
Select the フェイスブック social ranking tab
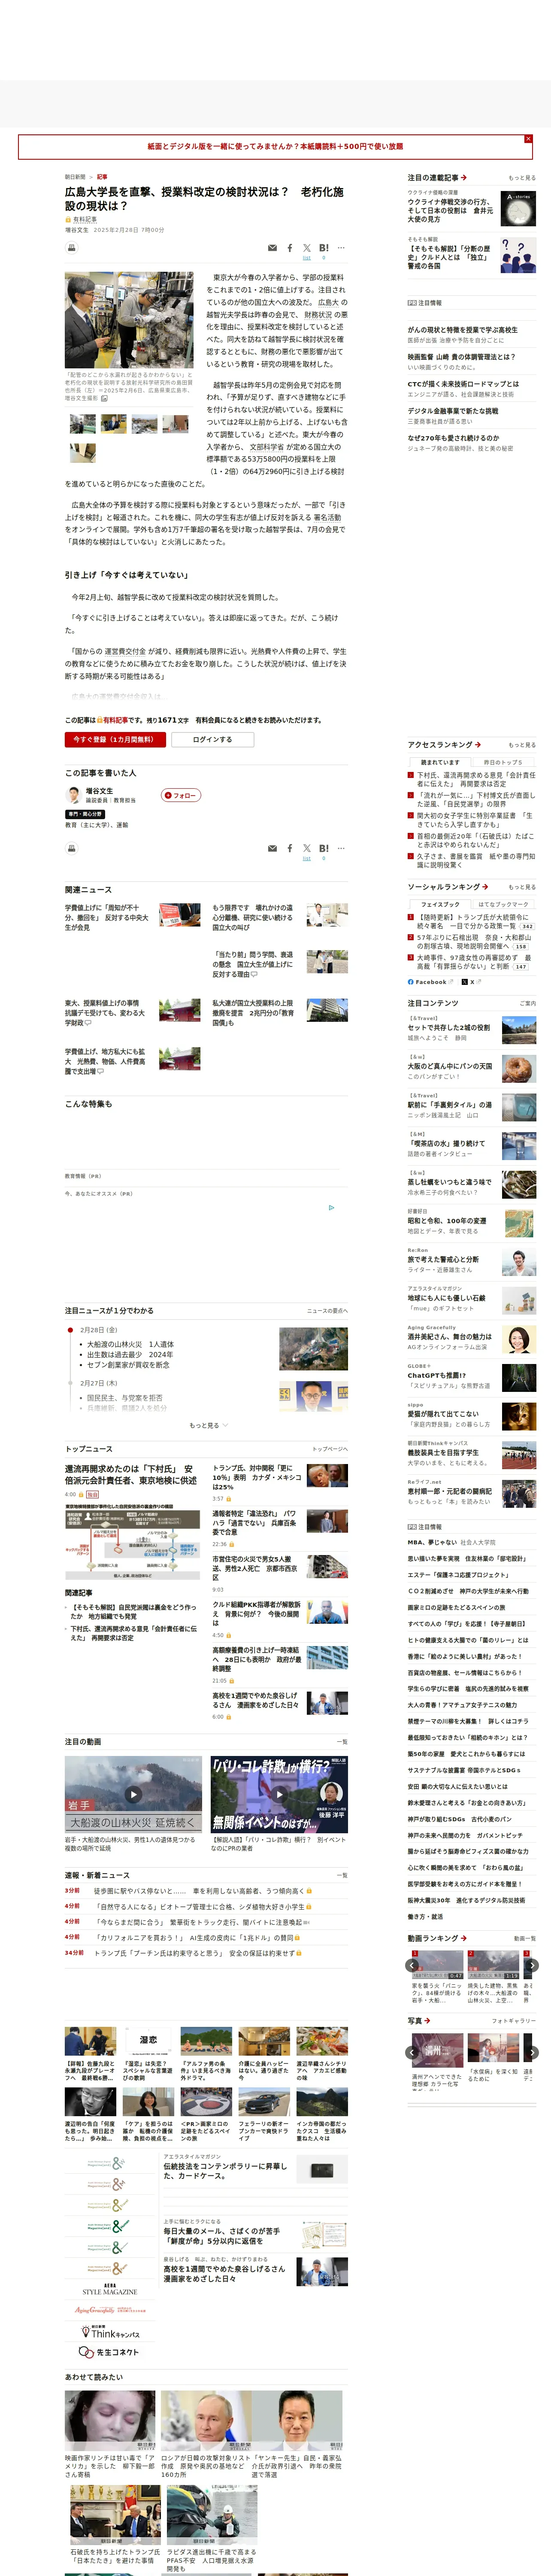[440, 904]
